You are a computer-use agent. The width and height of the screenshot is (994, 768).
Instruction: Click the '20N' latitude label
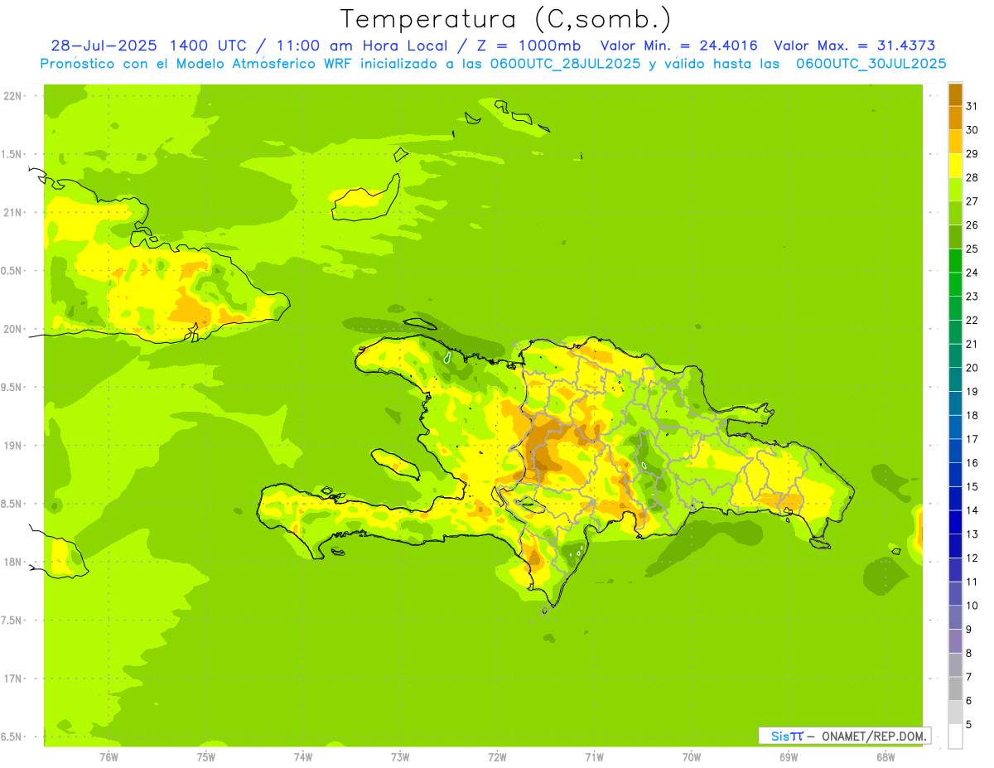pos(12,329)
